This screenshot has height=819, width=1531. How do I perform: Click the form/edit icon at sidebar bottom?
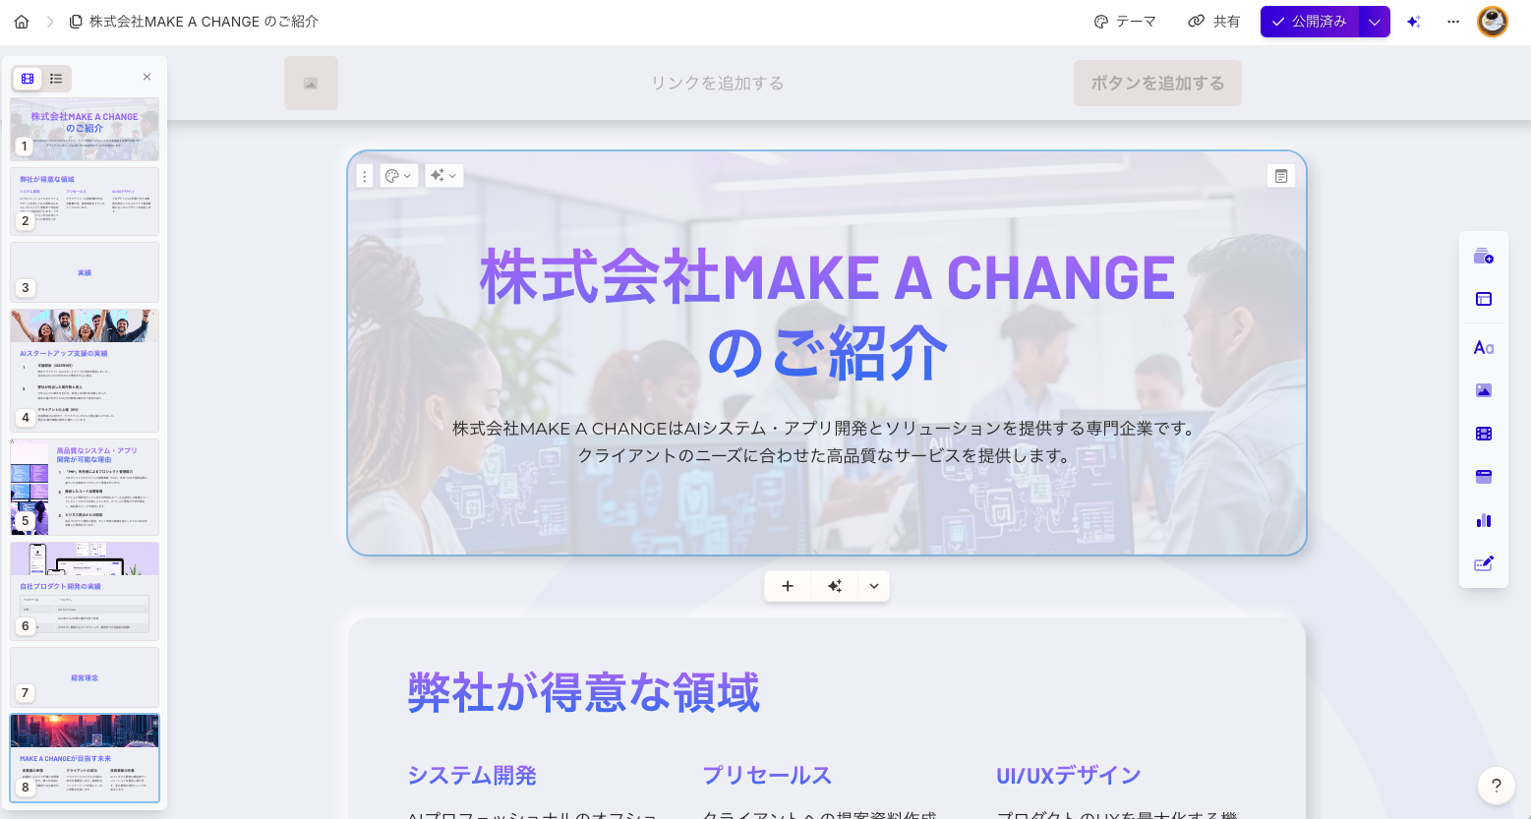tap(1484, 562)
